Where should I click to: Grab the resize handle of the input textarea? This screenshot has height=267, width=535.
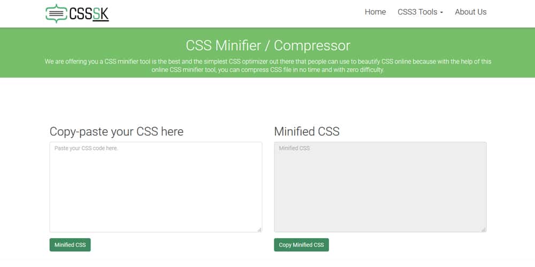(259, 230)
